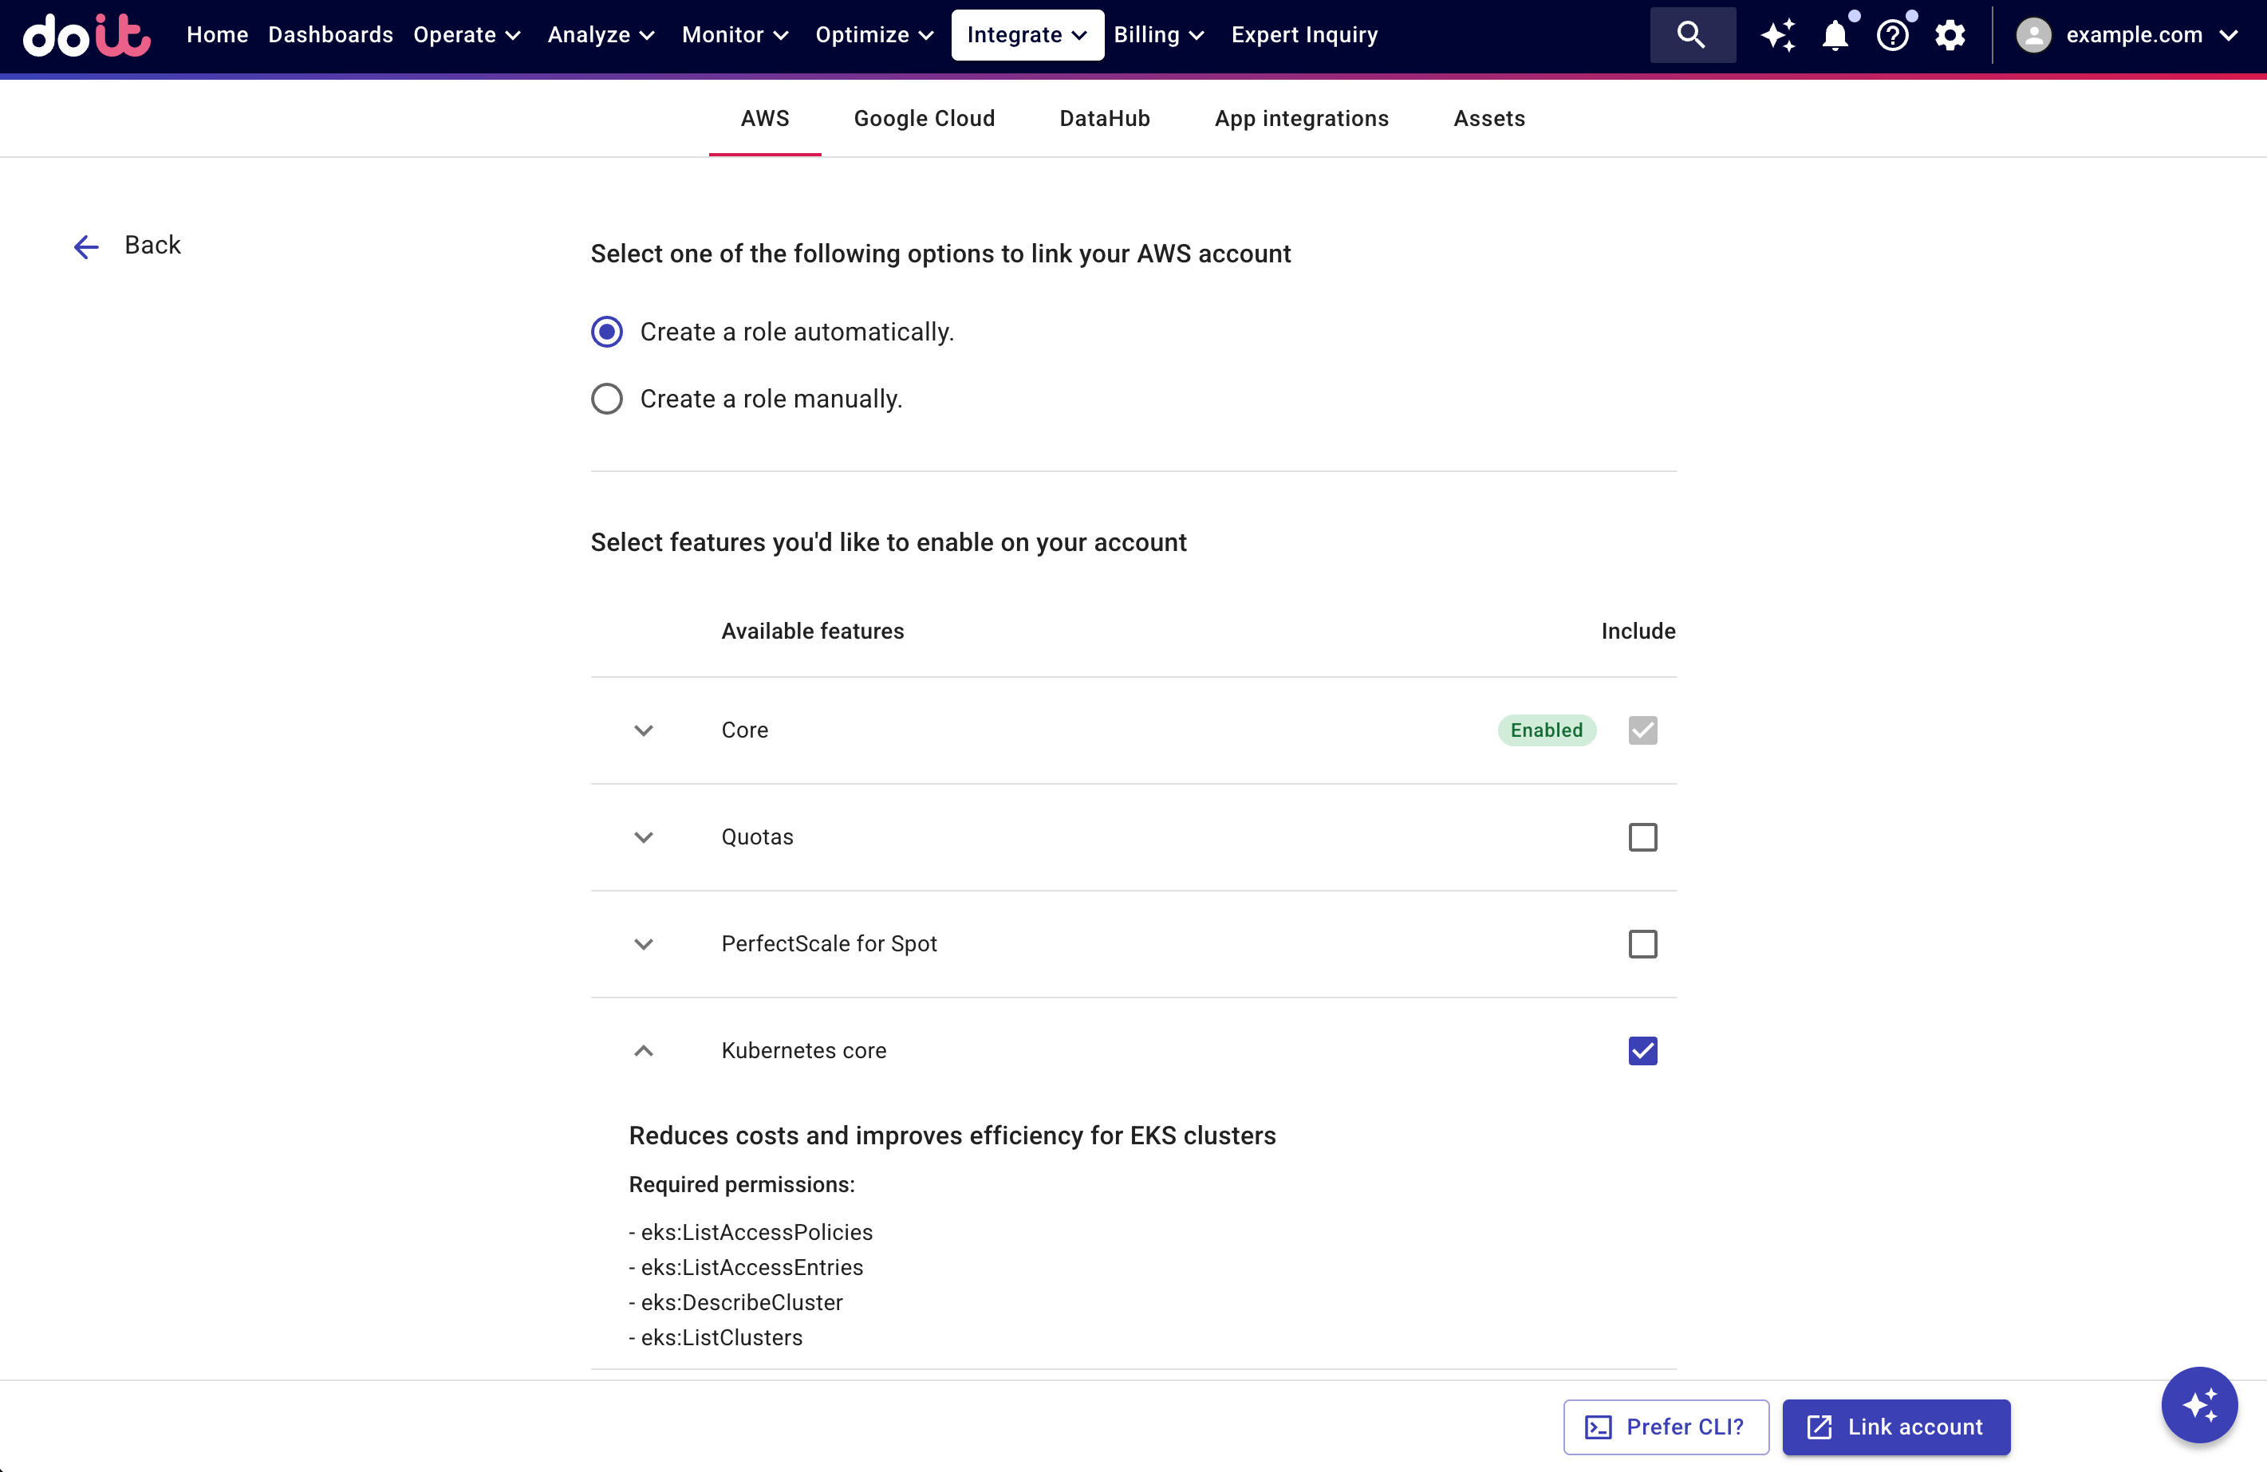Open Dashboards

[330, 35]
